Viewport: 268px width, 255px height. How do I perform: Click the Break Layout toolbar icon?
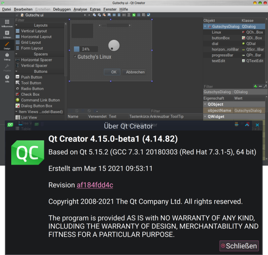click(144, 15)
